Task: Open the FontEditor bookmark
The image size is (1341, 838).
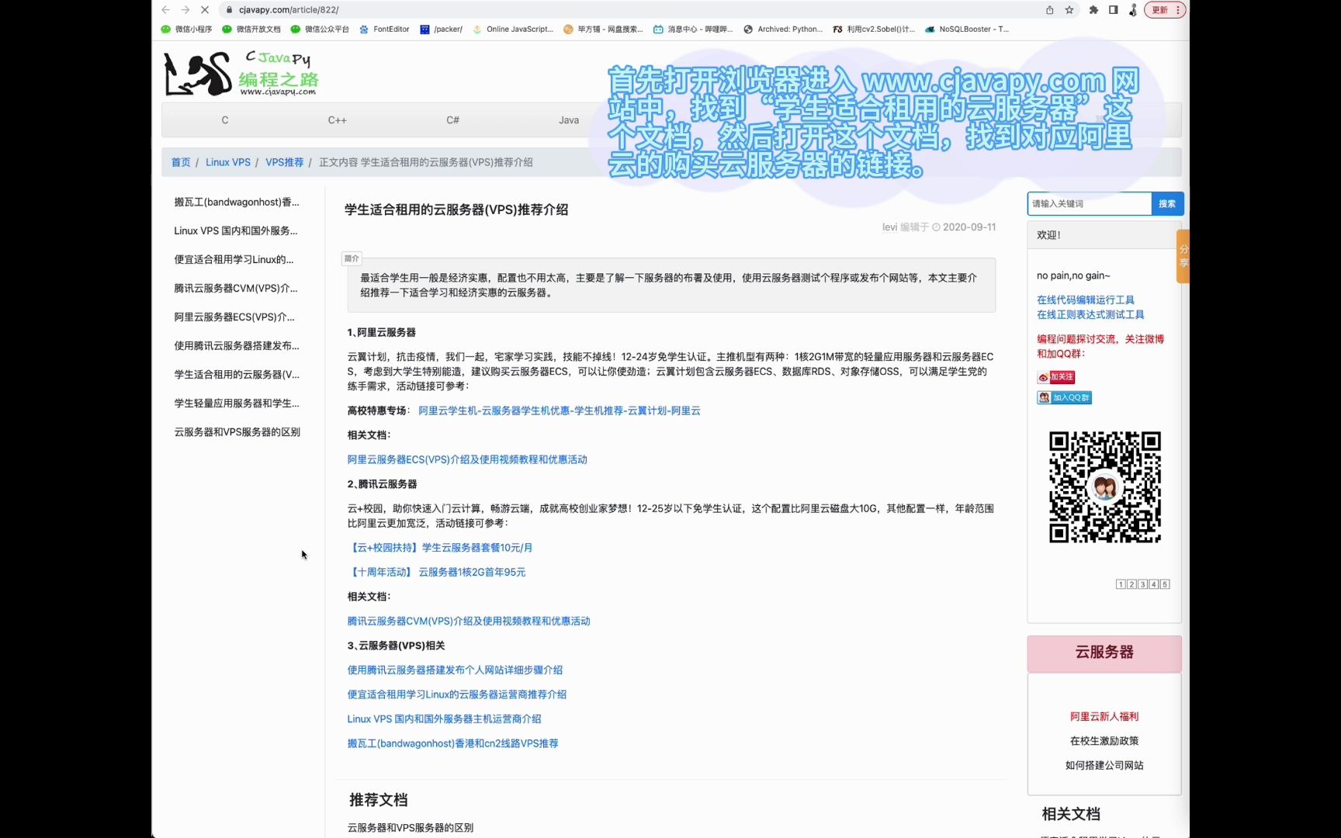Action: pos(384,29)
